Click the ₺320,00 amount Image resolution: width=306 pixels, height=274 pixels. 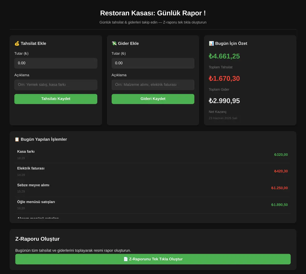pos(281,155)
